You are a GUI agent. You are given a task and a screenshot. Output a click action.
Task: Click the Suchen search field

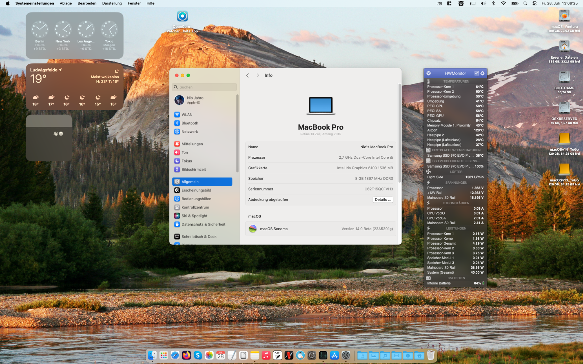[x=204, y=87]
